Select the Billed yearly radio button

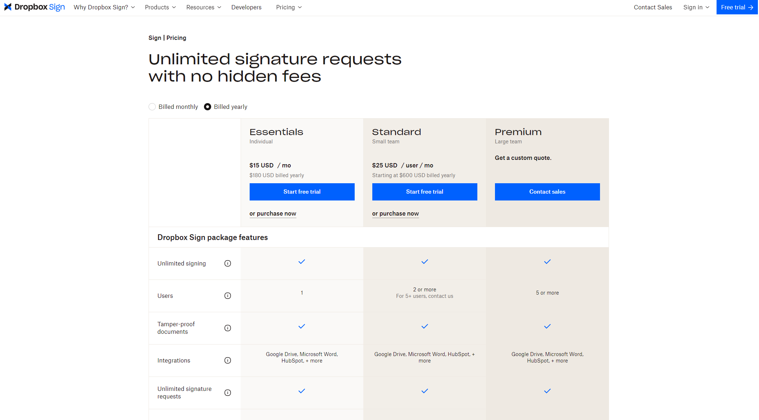click(x=208, y=107)
